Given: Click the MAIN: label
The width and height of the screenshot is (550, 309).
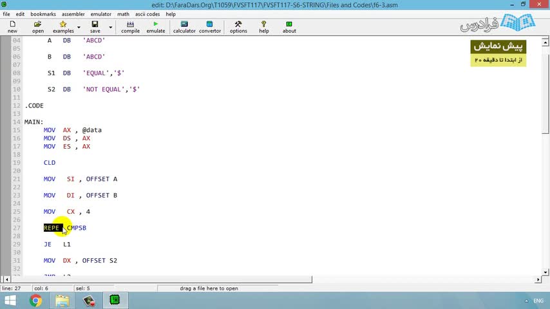Looking at the screenshot, I should click(x=33, y=122).
